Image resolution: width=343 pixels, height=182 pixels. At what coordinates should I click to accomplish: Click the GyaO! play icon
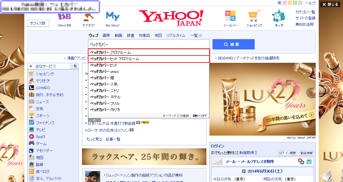(x=32, y=136)
